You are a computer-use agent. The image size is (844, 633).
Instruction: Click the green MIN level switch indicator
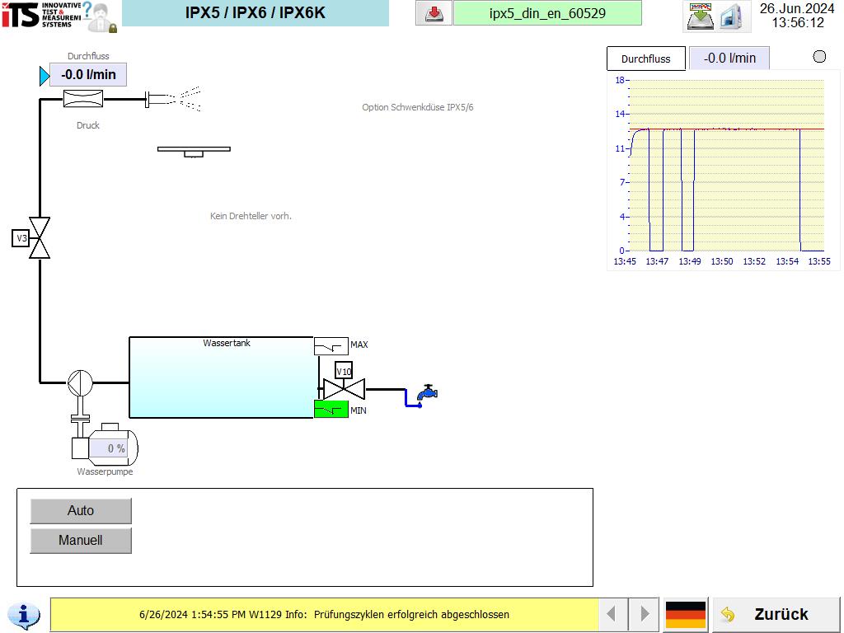331,409
